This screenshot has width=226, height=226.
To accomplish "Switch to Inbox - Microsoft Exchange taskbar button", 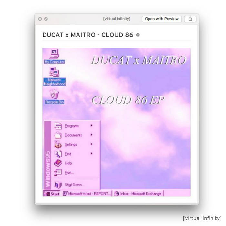I will pos(138,194).
